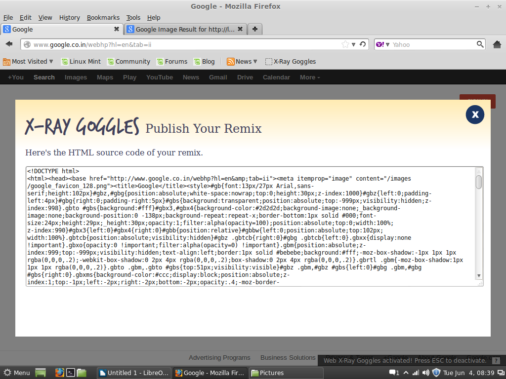Open the Tools menu

(133, 17)
